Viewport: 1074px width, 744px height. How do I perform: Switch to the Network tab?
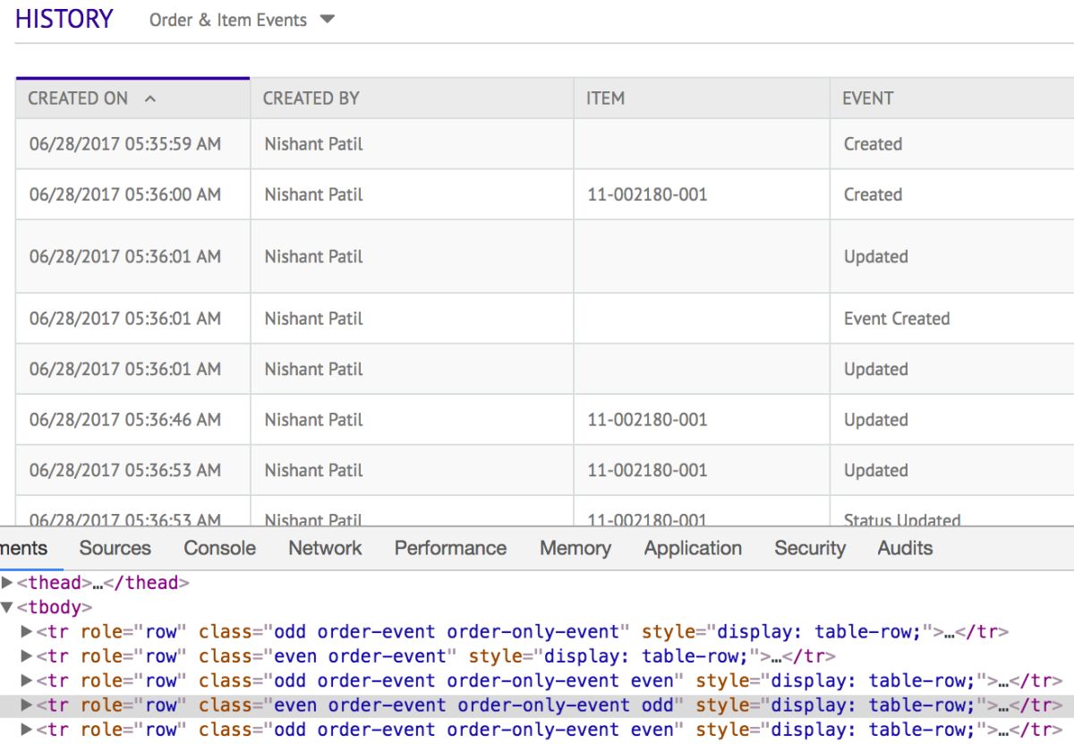pyautogui.click(x=325, y=548)
